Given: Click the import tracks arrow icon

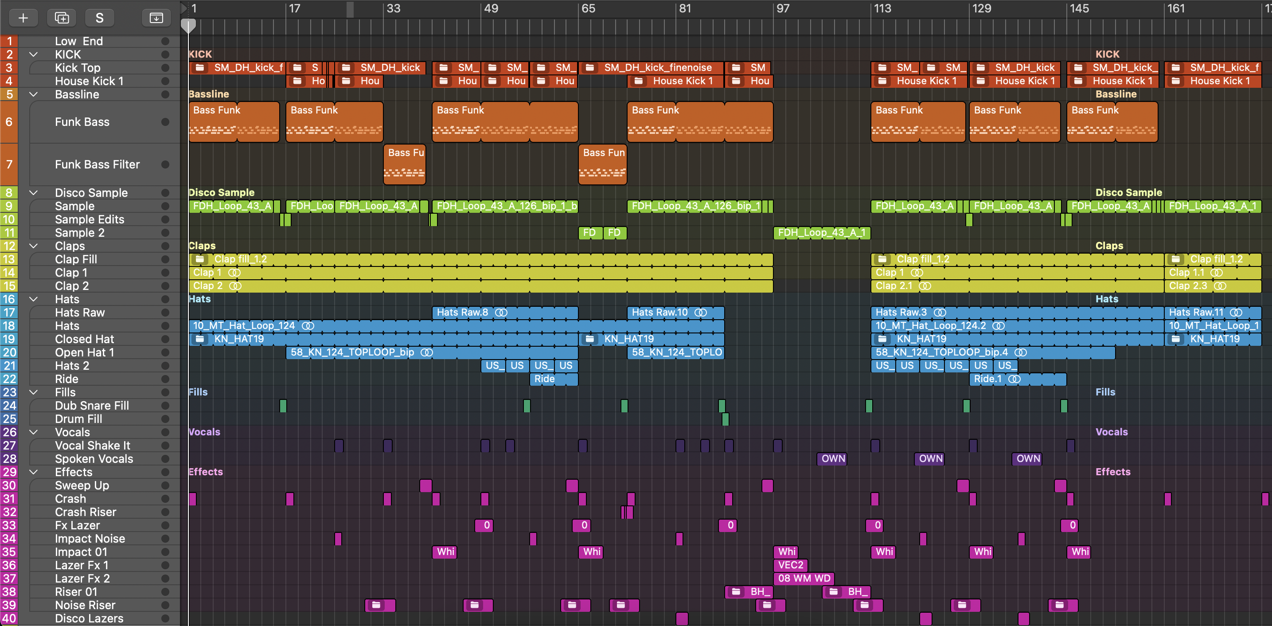Looking at the screenshot, I should pyautogui.click(x=156, y=18).
